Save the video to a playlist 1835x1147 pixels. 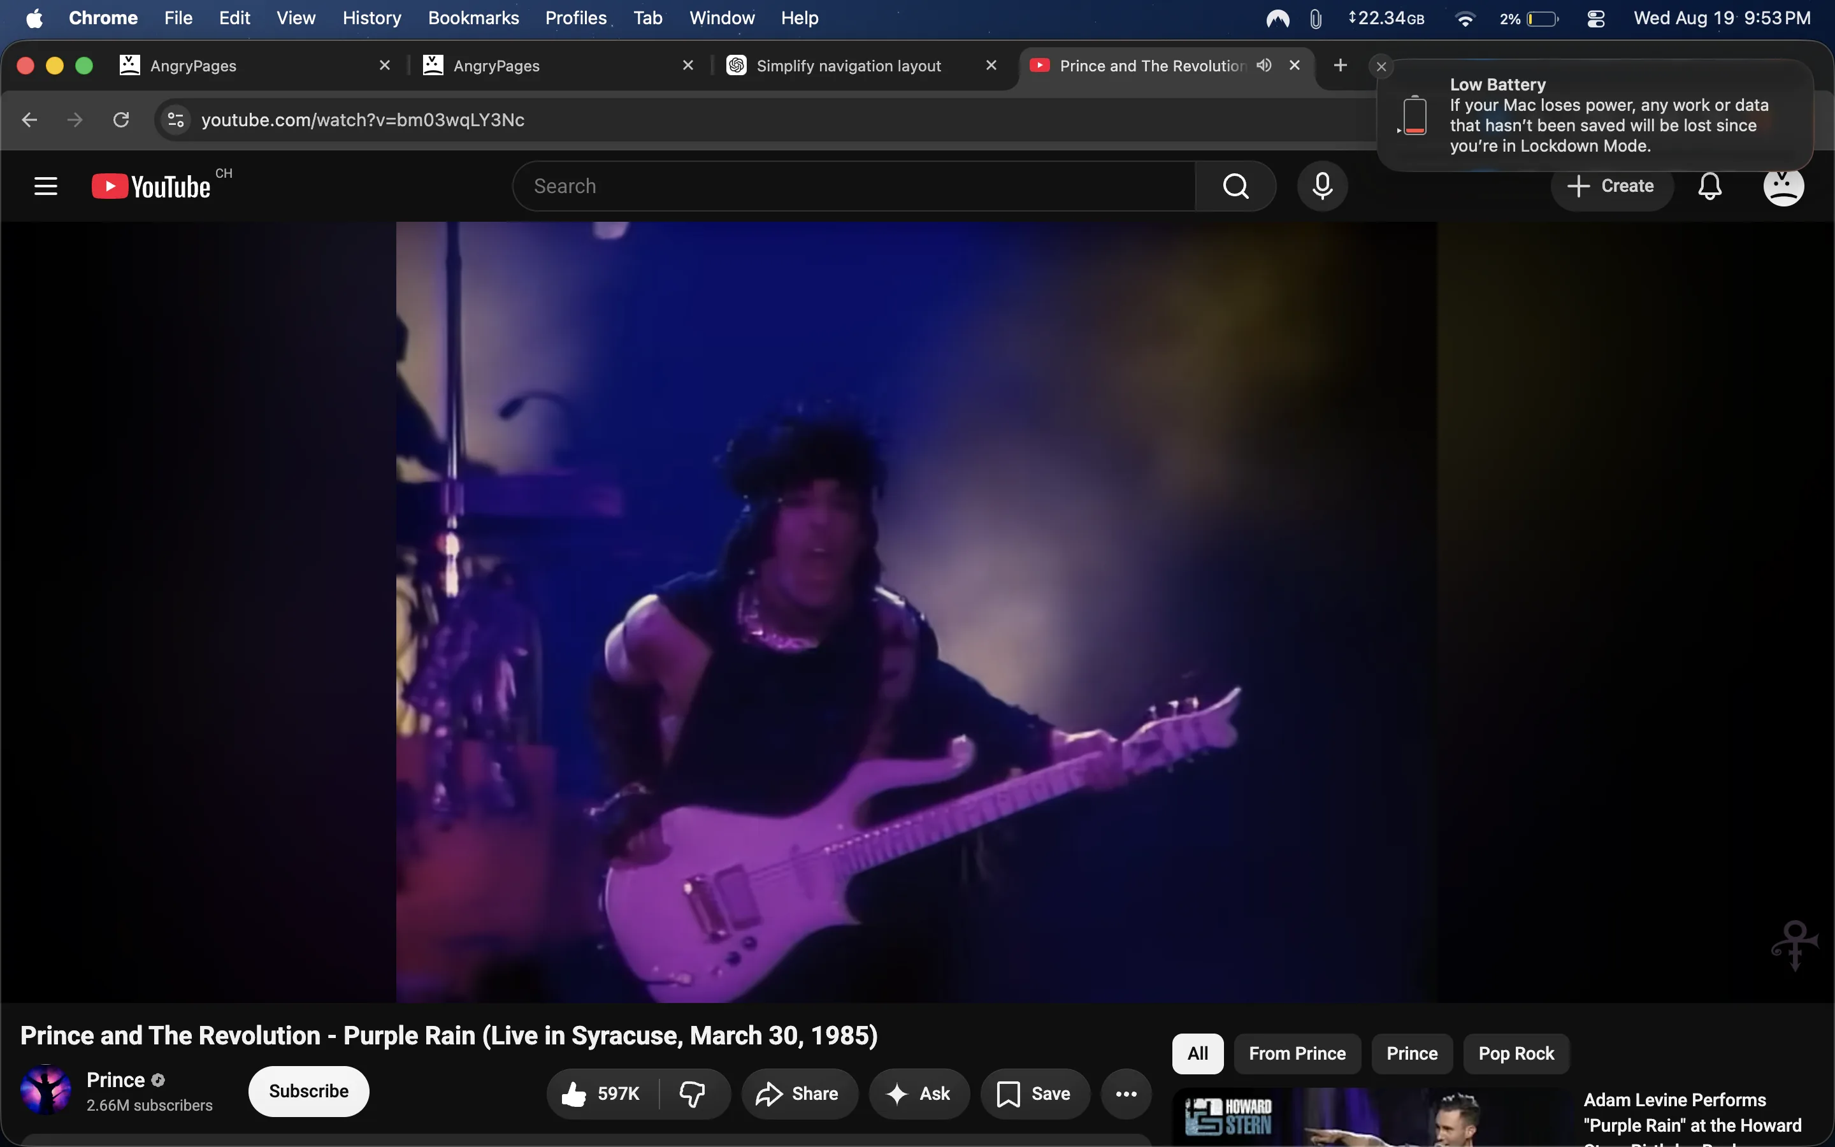1035,1093
